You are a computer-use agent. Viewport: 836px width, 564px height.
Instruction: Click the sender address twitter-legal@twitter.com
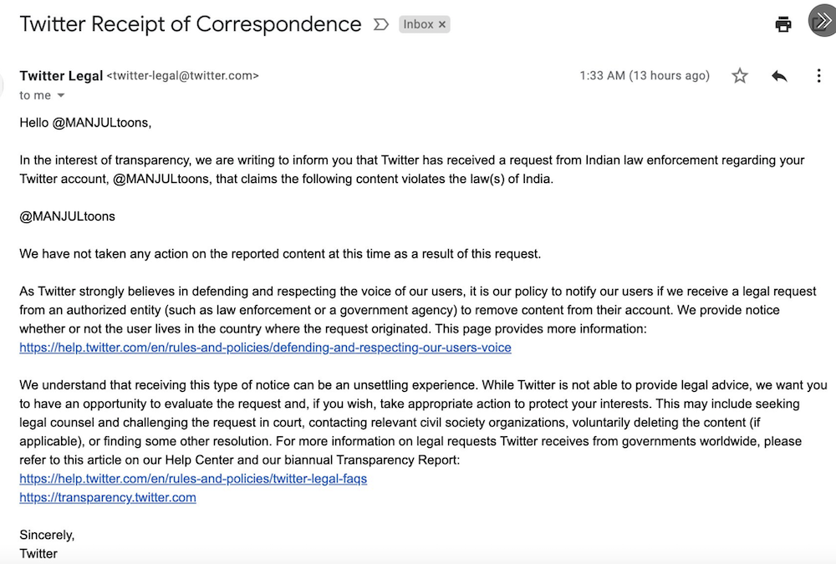coord(183,76)
